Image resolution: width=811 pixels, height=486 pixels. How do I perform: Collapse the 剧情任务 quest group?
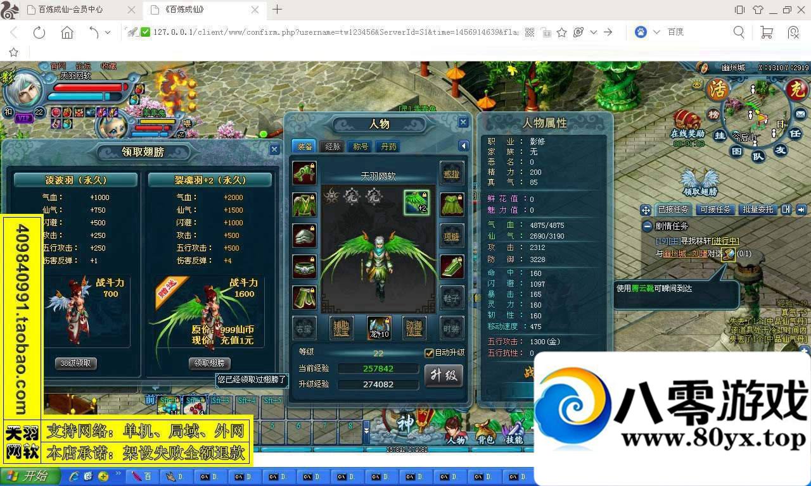pos(647,226)
